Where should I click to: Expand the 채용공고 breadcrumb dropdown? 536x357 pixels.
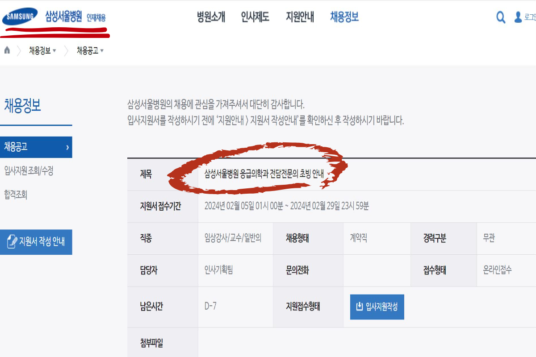click(90, 50)
